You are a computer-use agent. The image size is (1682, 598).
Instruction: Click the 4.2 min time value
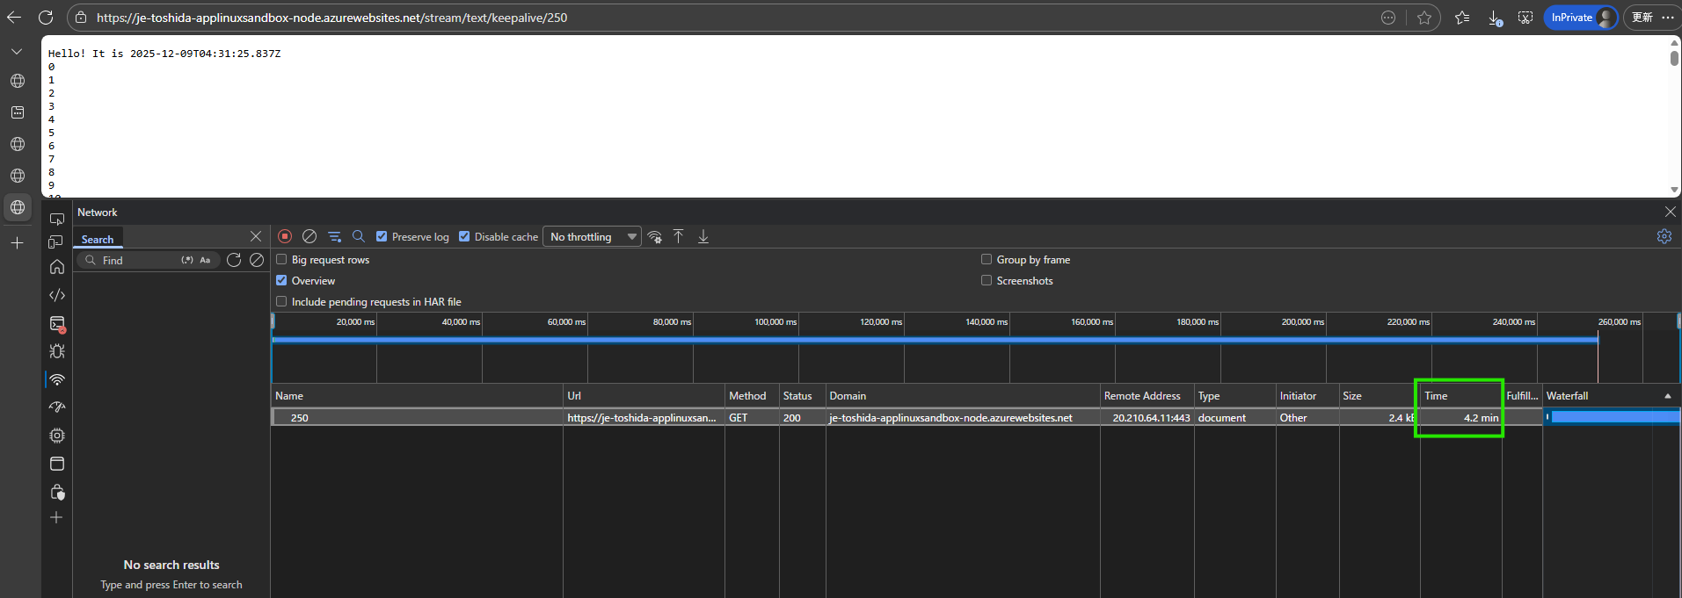(x=1481, y=418)
